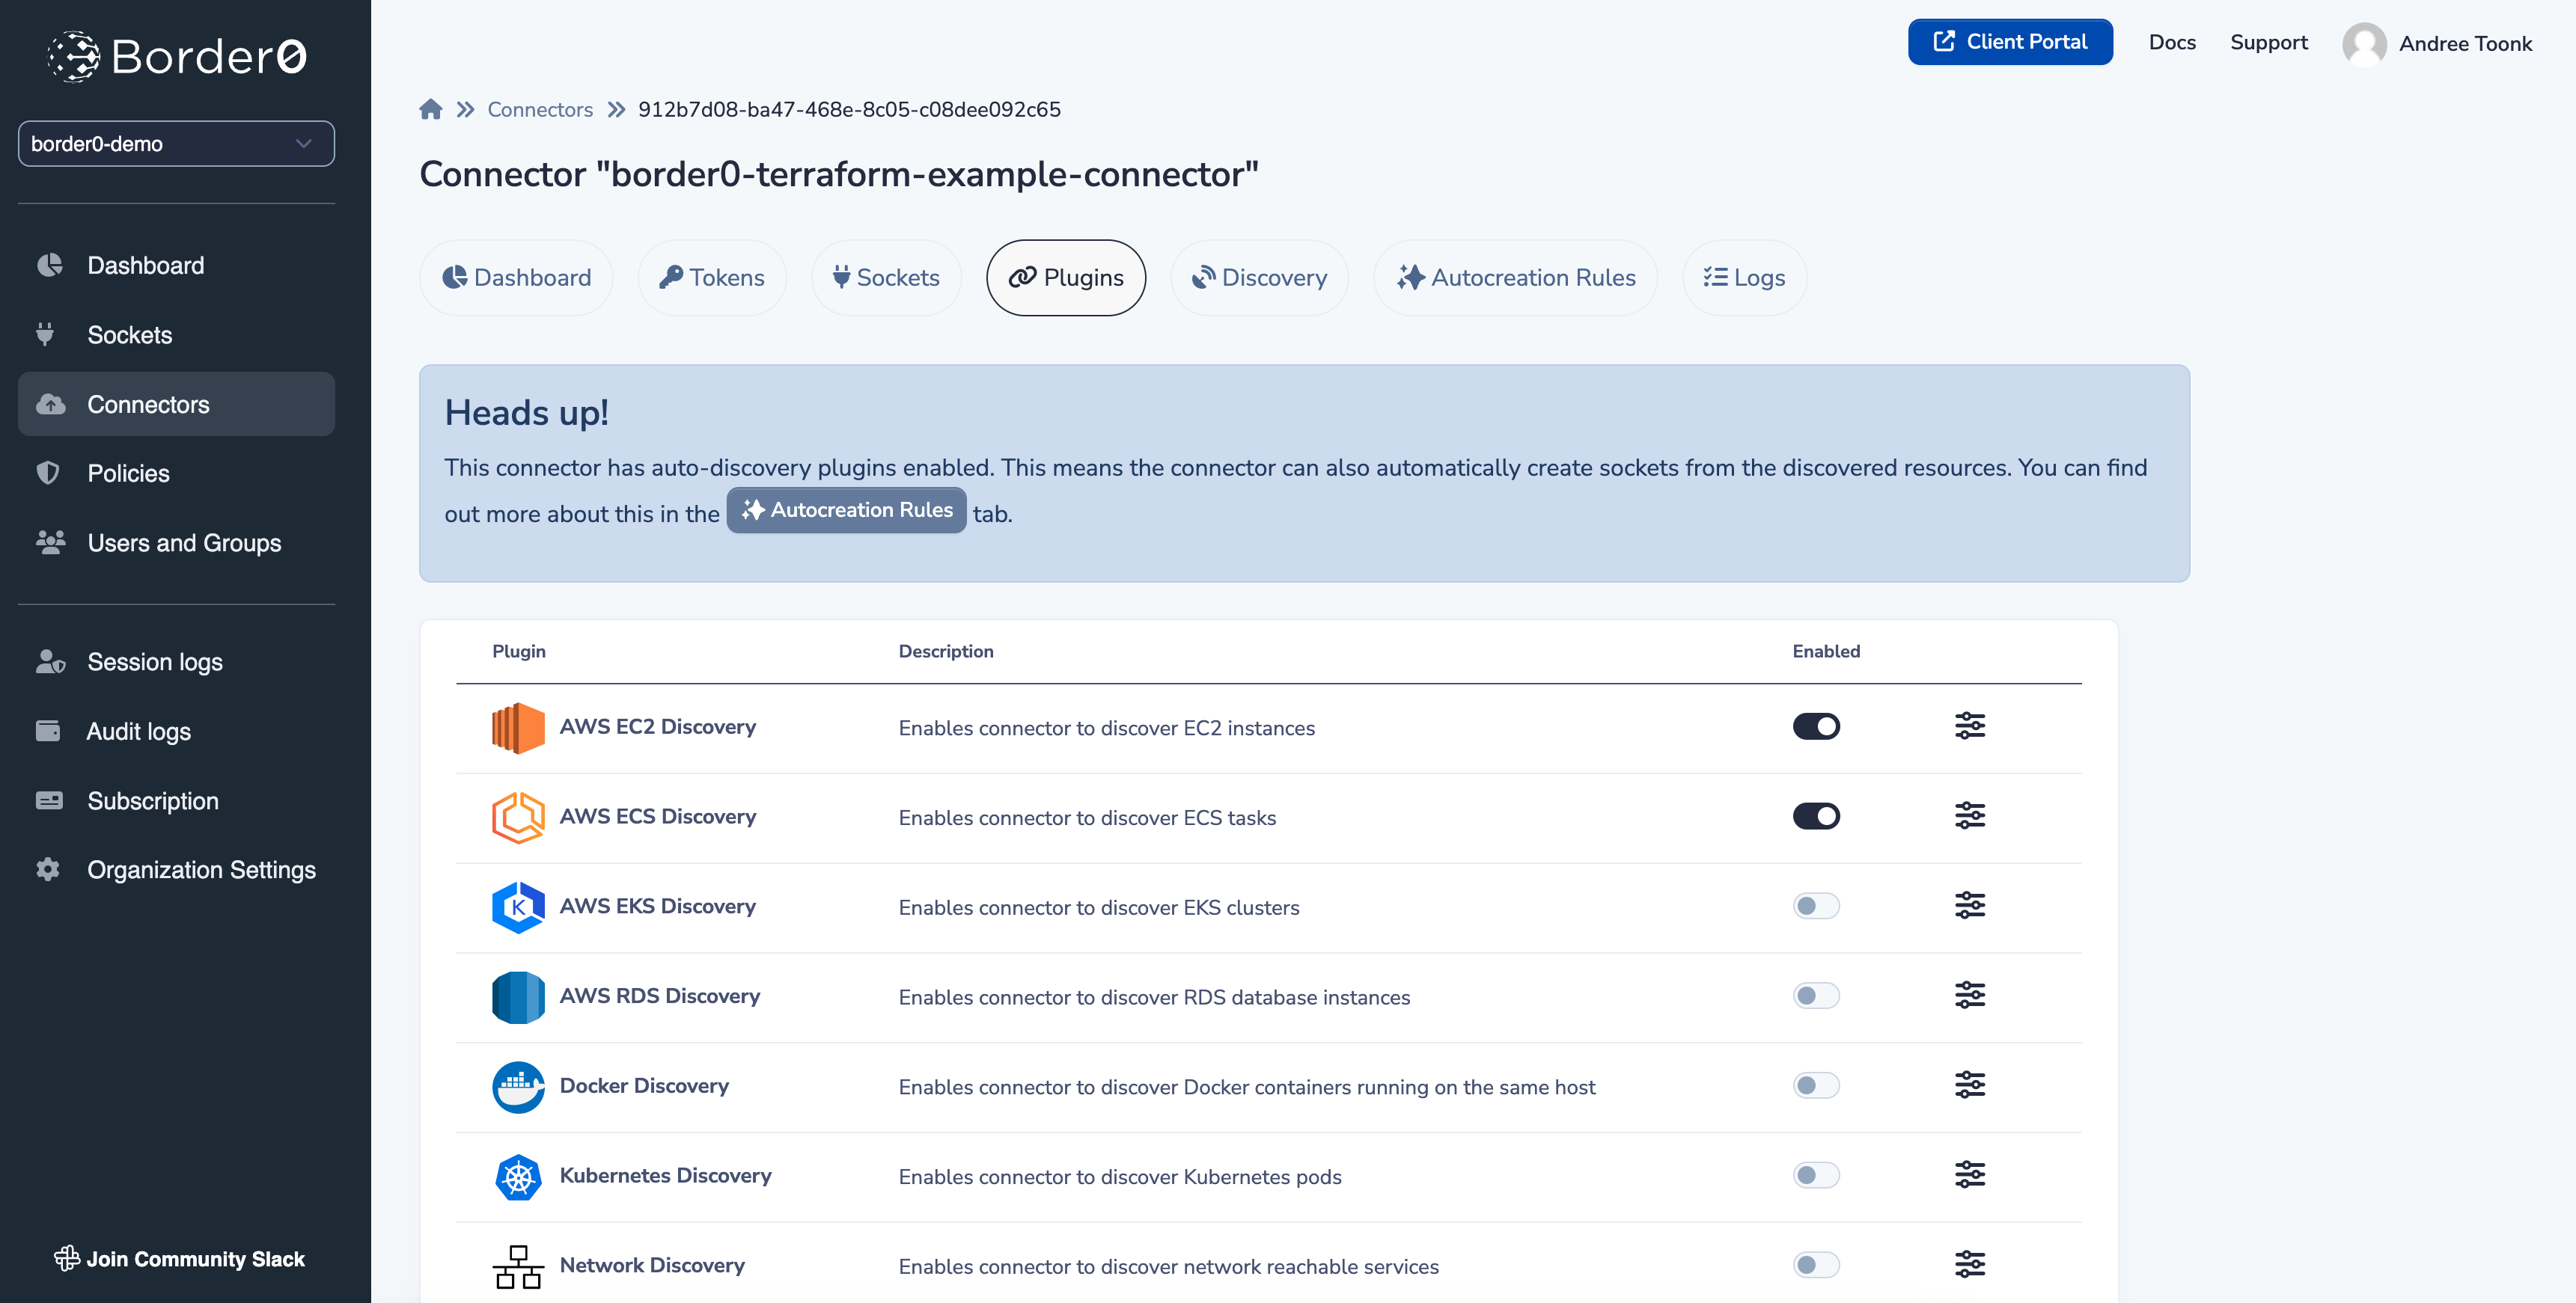Open Andree Toonk user menu
2576x1303 pixels.
pyautogui.click(x=2465, y=44)
